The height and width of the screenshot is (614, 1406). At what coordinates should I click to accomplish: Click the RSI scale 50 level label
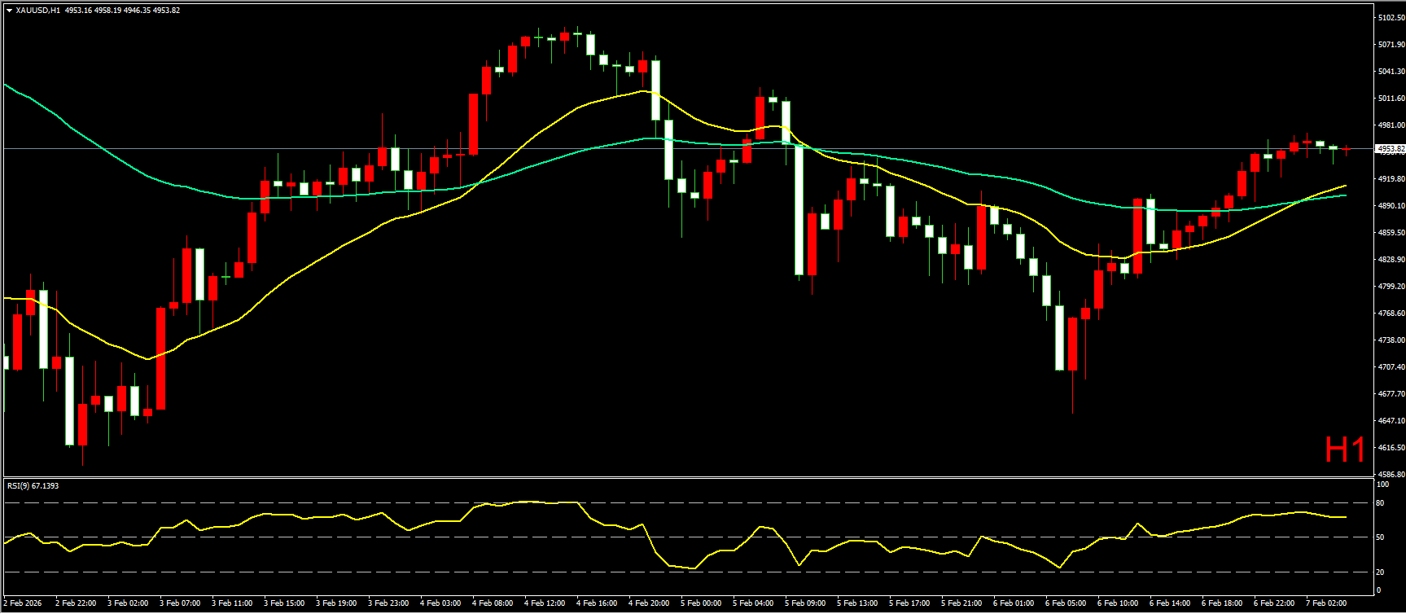pyautogui.click(x=1380, y=537)
